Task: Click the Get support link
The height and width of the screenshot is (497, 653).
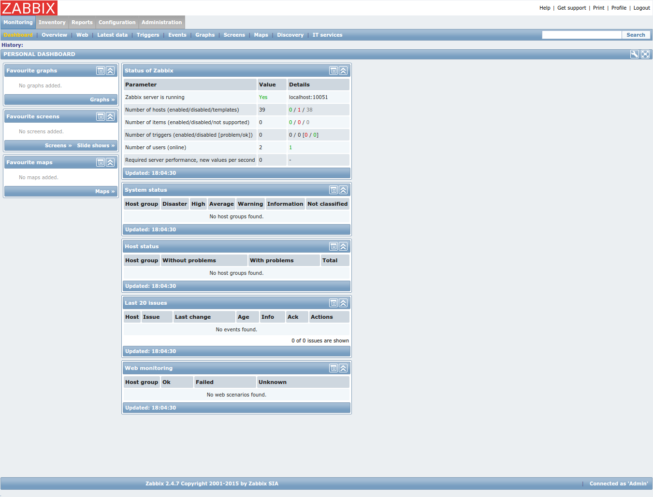Action: (572, 8)
